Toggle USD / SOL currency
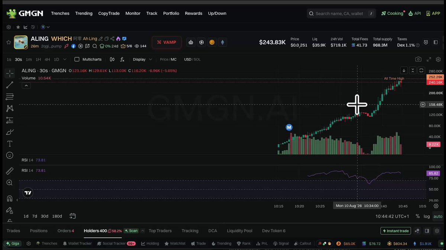The image size is (446, 250). [x=192, y=59]
